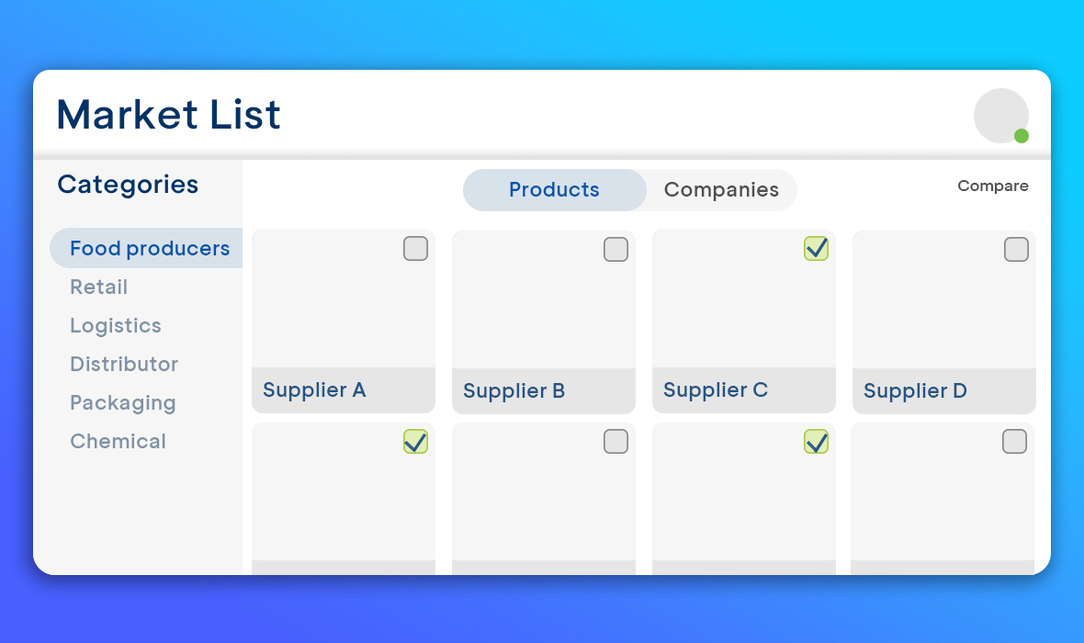The height and width of the screenshot is (643, 1084).
Task: Choose the Distributor category
Action: point(124,364)
